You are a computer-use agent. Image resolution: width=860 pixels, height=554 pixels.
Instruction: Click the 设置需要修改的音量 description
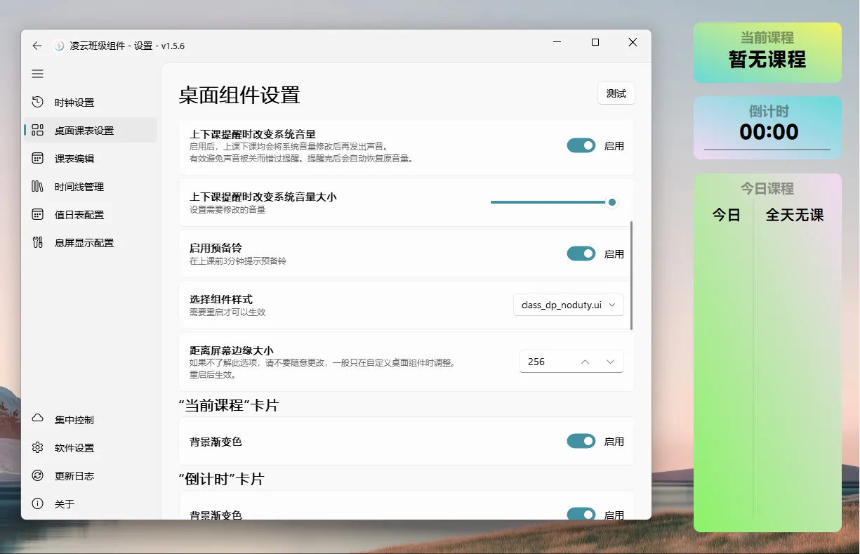click(227, 210)
